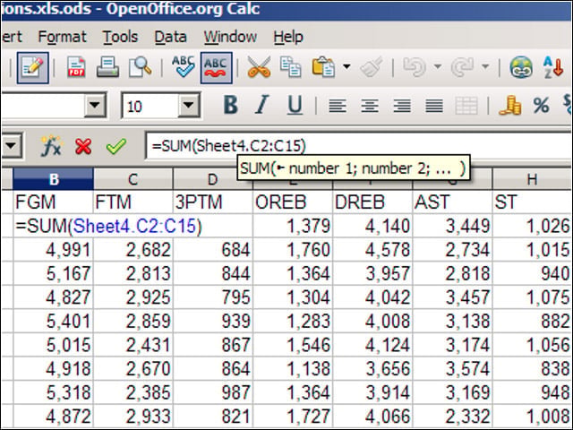This screenshot has height=430, width=573.
Task: Align cell text left
Action: coord(338,106)
